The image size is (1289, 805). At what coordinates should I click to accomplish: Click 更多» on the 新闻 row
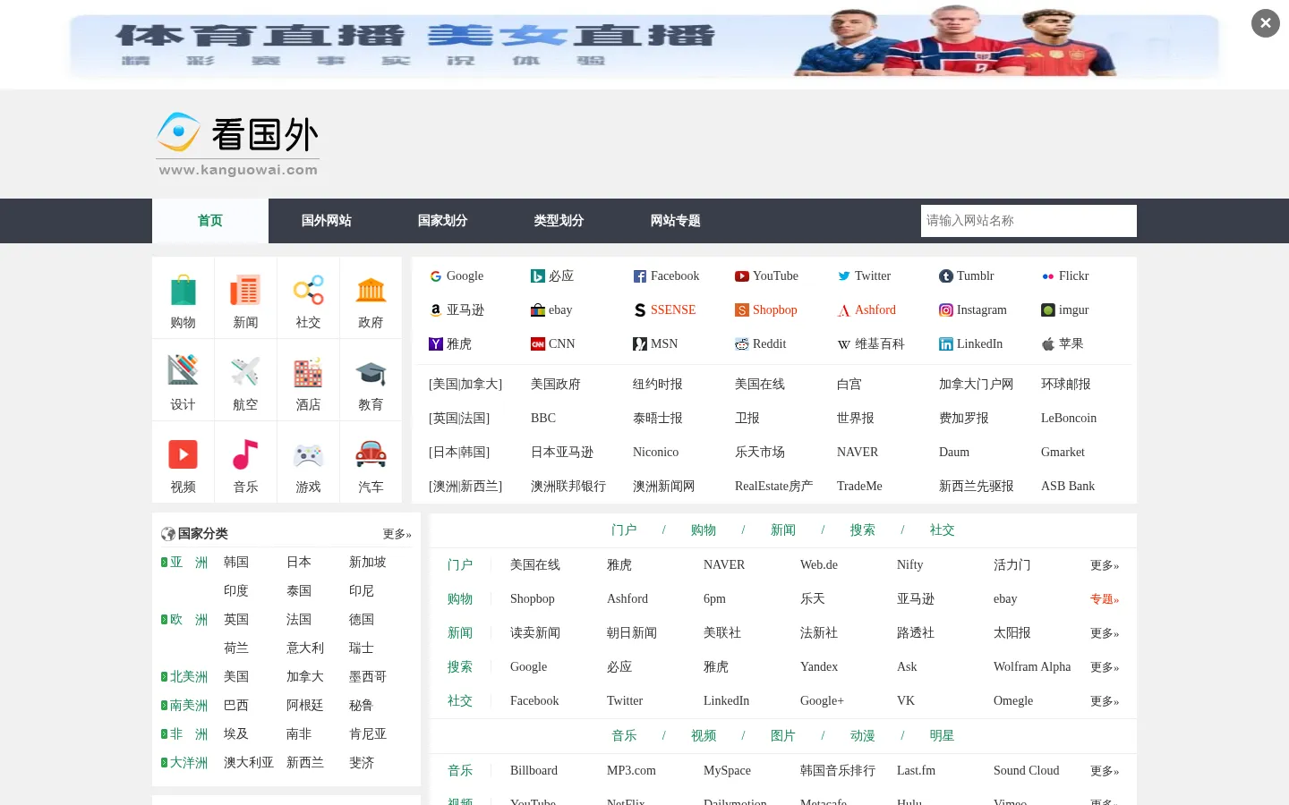(1105, 633)
